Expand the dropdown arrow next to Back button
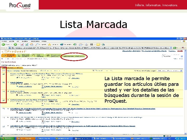 tap(11, 45)
